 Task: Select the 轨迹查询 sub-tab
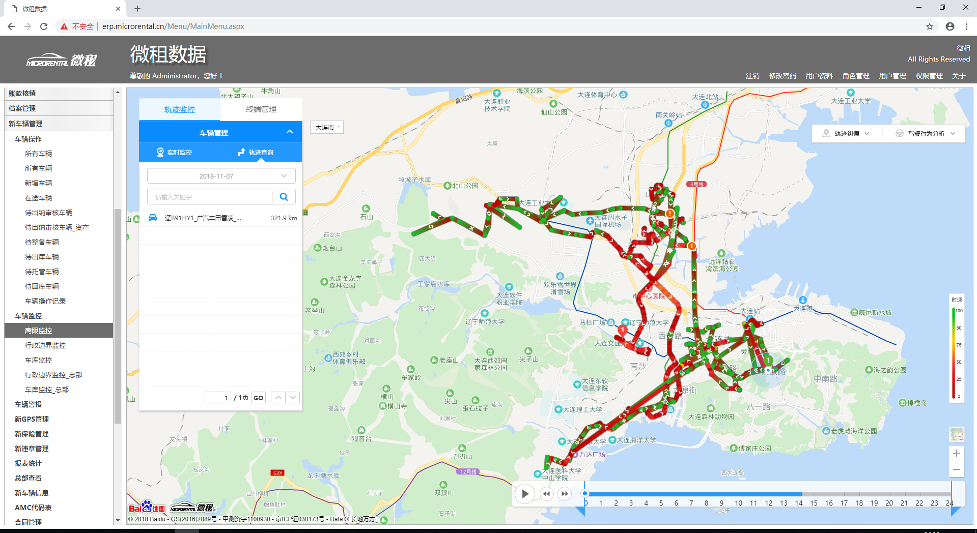coord(256,152)
